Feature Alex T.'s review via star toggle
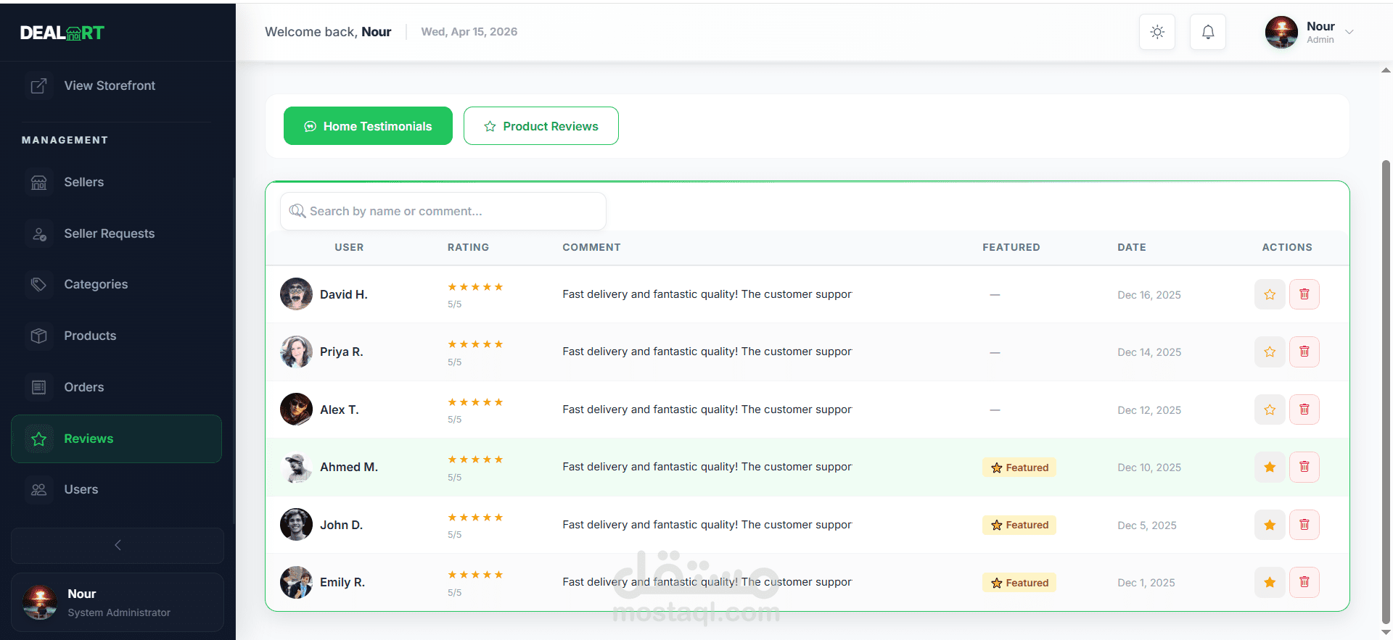 click(1270, 410)
